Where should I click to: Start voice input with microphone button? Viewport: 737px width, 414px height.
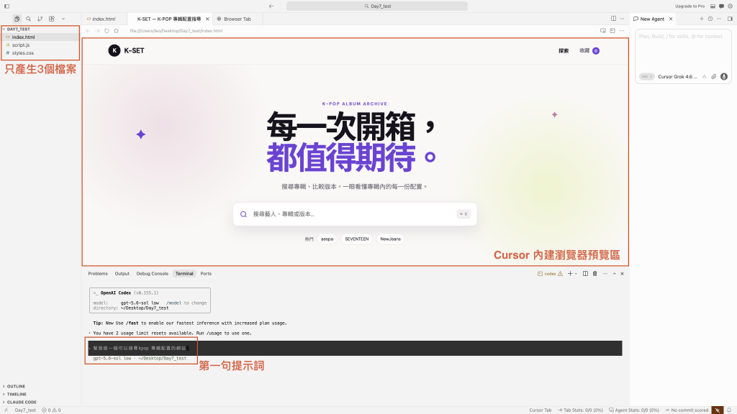pyautogui.click(x=724, y=76)
